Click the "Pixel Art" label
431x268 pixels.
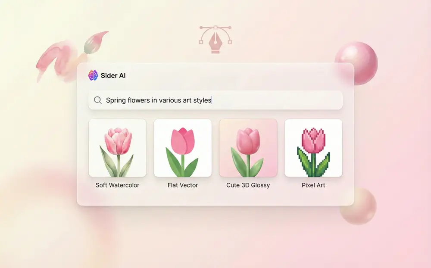pos(313,185)
